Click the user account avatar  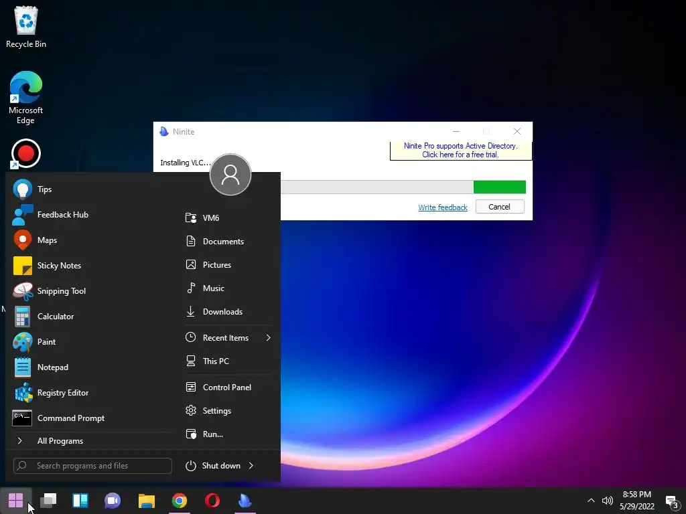tap(230, 175)
